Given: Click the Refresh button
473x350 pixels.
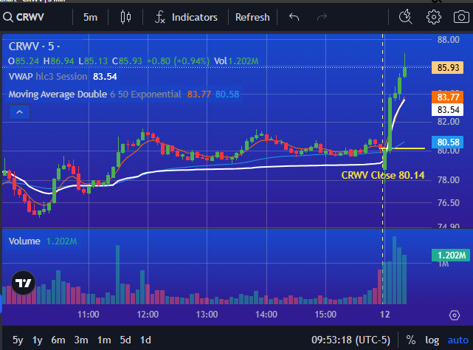Looking at the screenshot, I should point(252,17).
